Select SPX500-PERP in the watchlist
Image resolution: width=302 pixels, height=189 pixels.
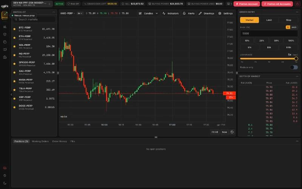click(x=34, y=64)
